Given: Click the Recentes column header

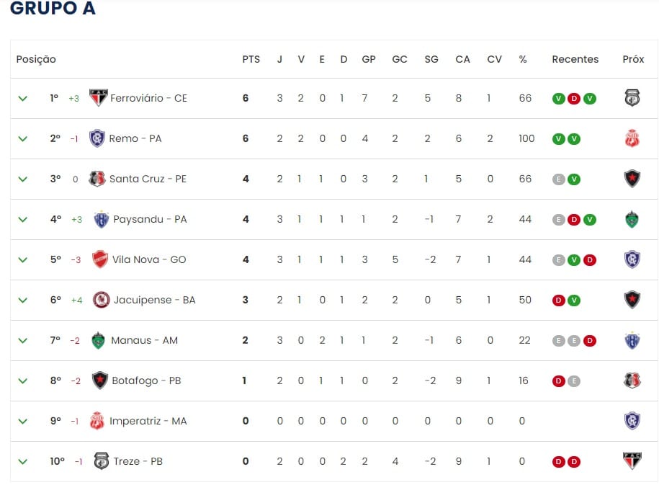Looking at the screenshot, I should tap(575, 59).
